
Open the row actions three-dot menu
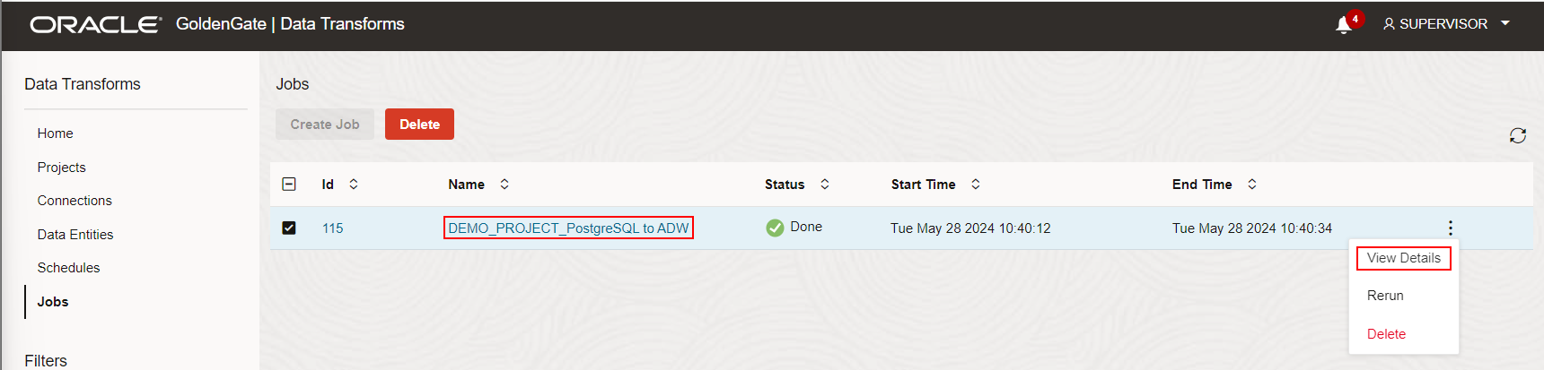(1450, 228)
